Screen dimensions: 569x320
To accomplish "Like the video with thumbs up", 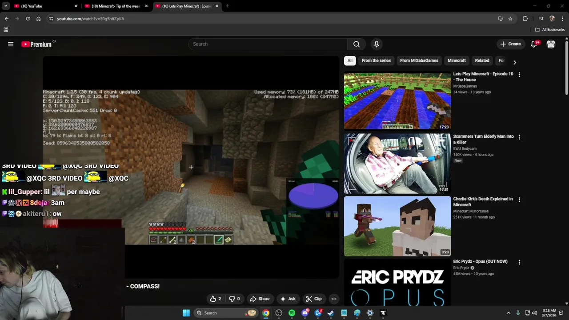I will click(x=216, y=299).
